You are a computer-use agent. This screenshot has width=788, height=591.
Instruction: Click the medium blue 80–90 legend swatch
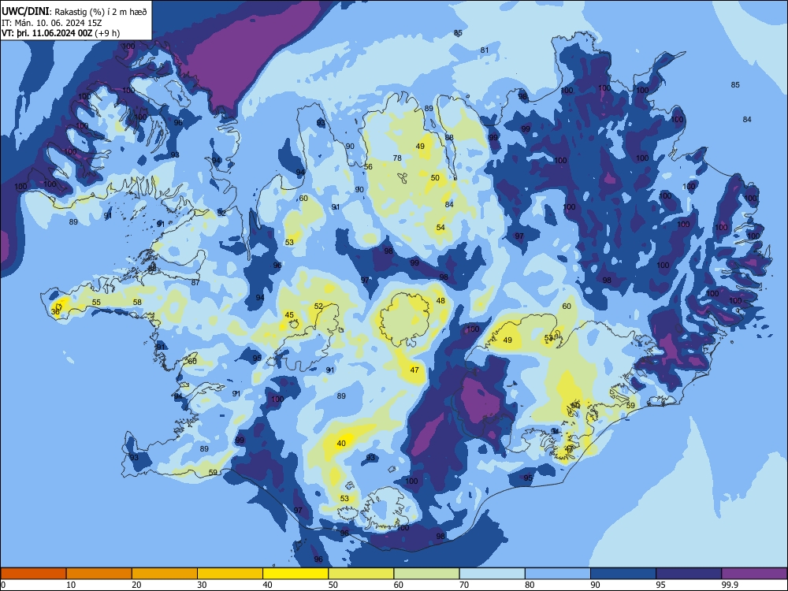point(558,574)
